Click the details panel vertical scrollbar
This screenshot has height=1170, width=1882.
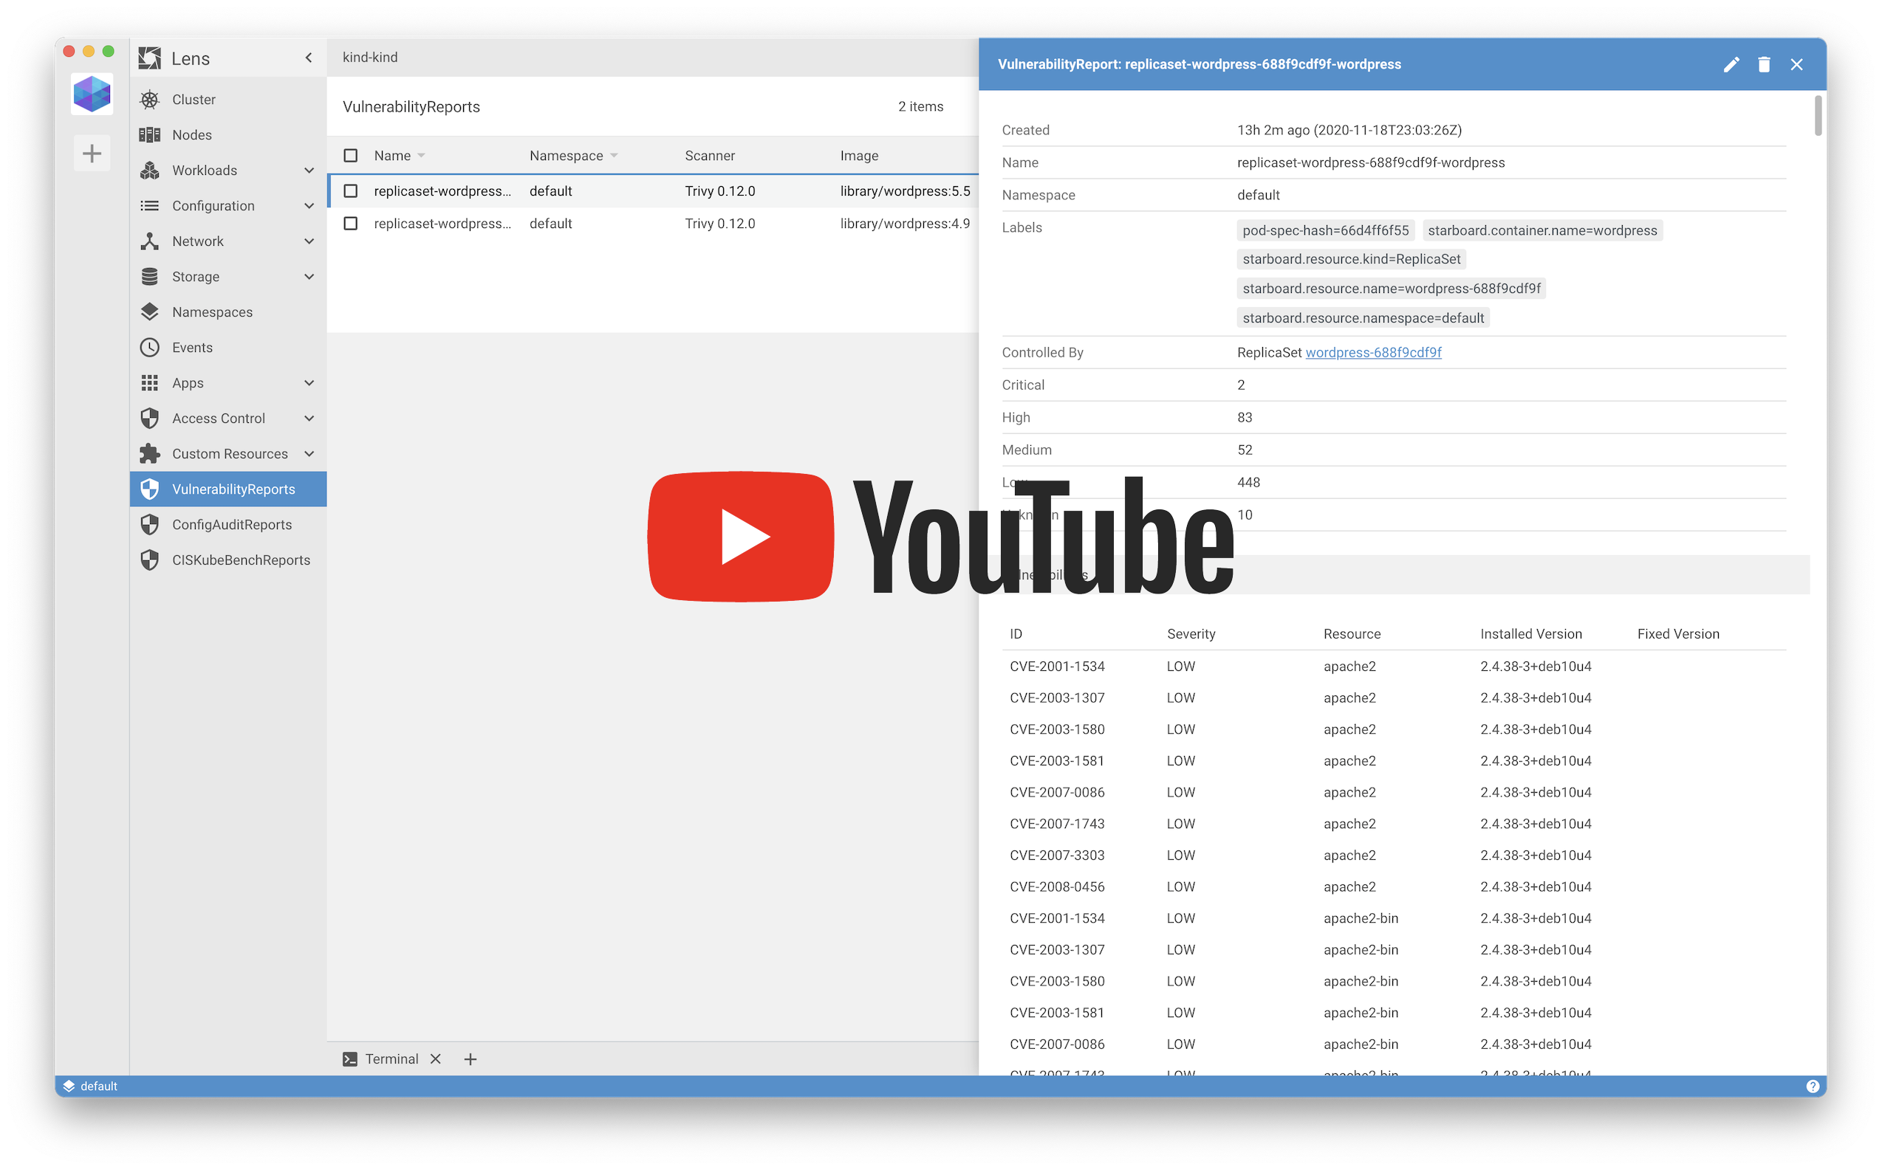click(1818, 116)
